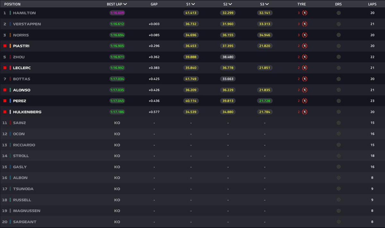Screen dimensions: 385x228
Task: Click Ocon's KO best lap status
Action: pos(117,134)
